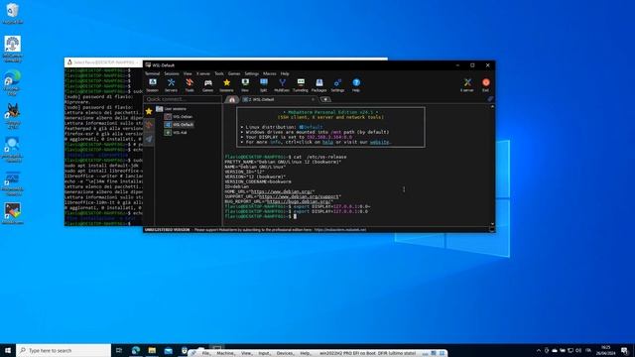Screen dimensions: 635x357
Task: Click the red Exit toolbar icon
Action: tap(485, 85)
